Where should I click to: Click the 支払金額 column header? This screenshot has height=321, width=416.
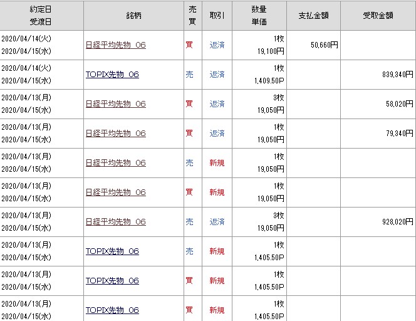tap(314, 15)
